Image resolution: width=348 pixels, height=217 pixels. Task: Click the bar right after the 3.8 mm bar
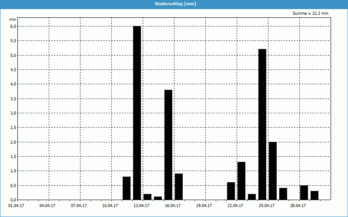tap(179, 187)
